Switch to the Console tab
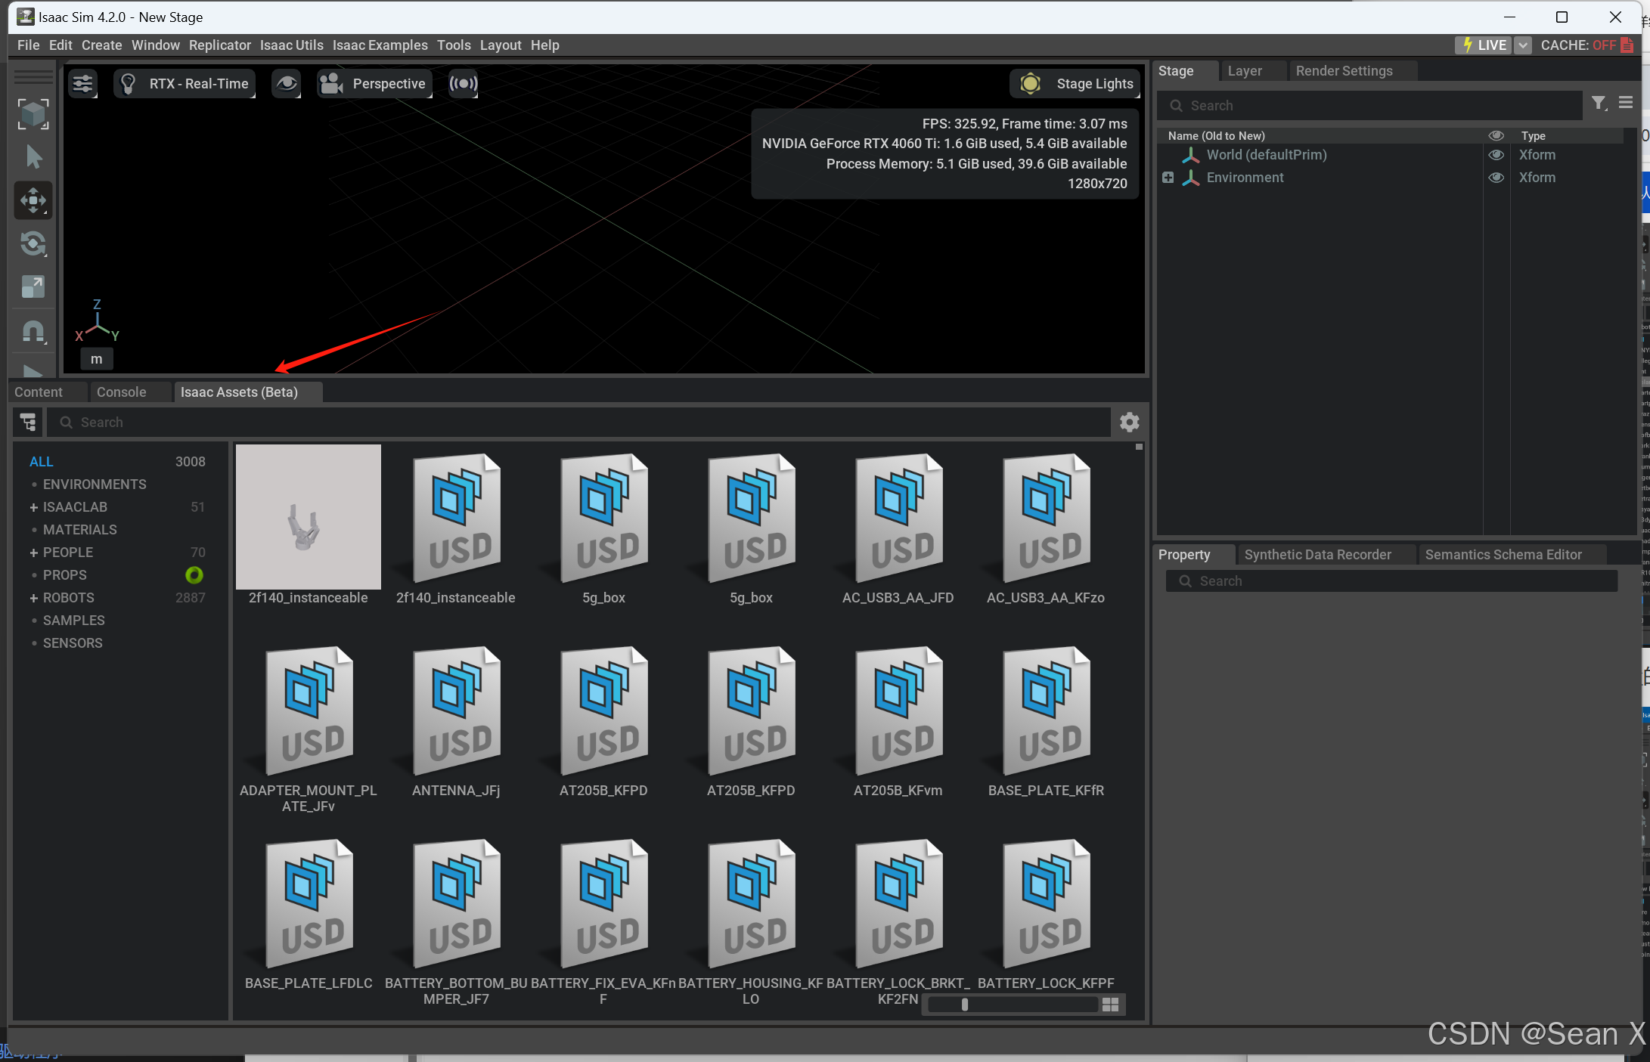1650x1062 pixels. [121, 392]
